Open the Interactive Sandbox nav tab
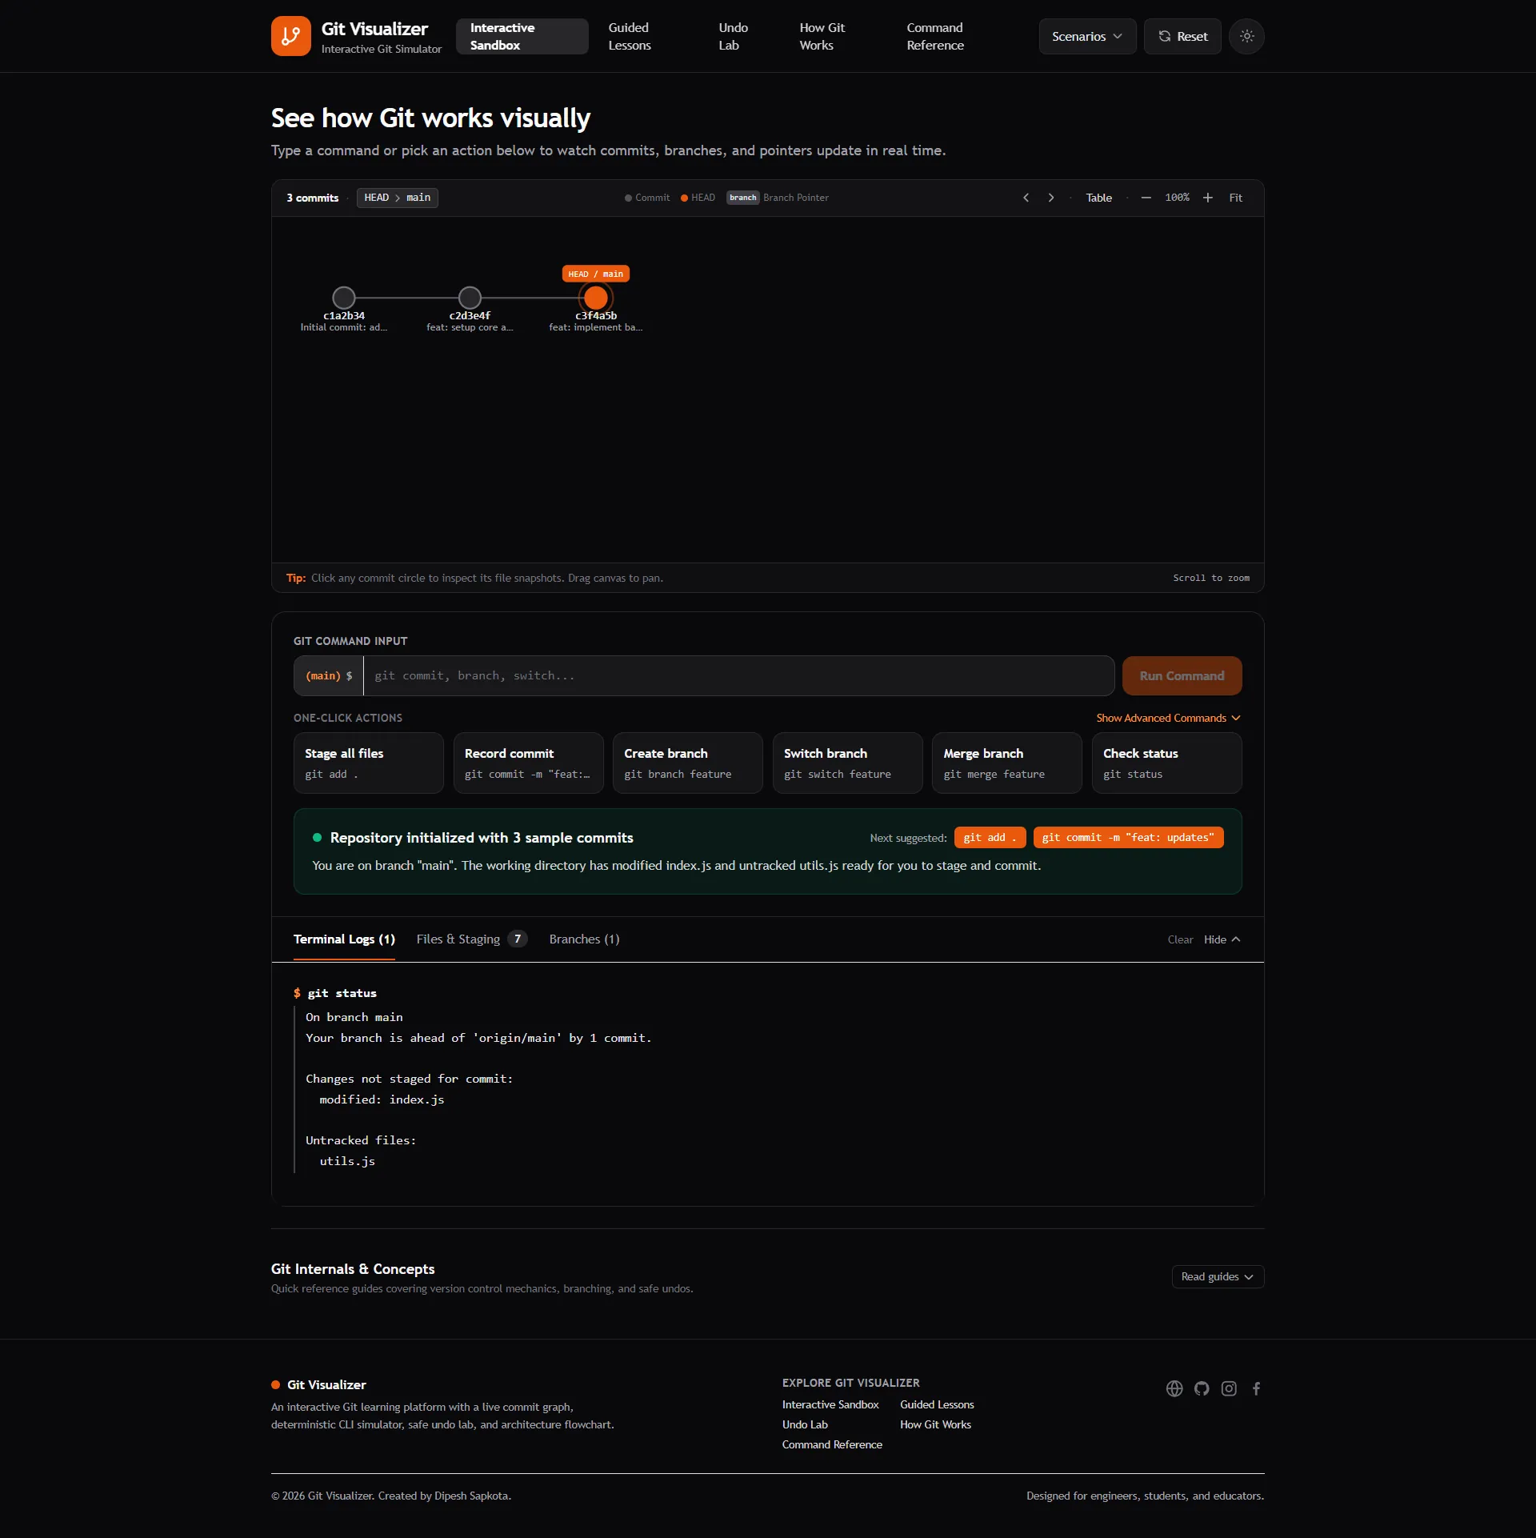 (522, 36)
